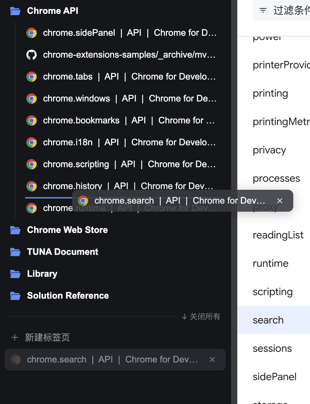Expand the Library folder
Viewport: 310px width, 404px height.
click(x=42, y=274)
